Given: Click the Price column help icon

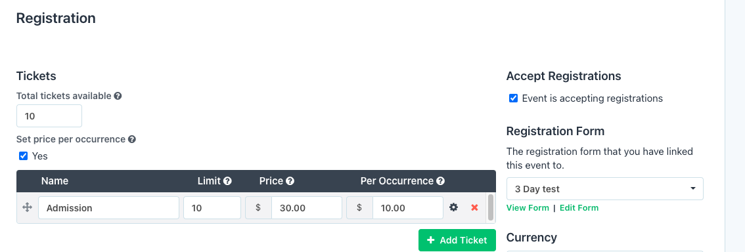Looking at the screenshot, I should [290, 181].
